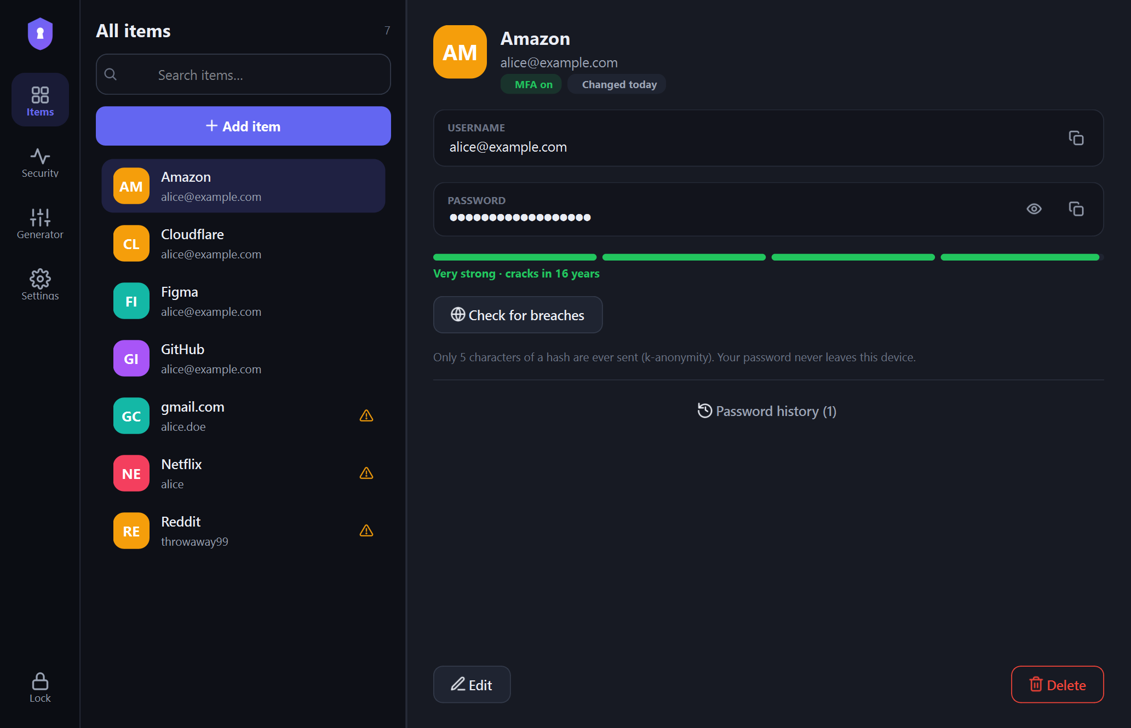Click the MFA on badge
Image resolution: width=1131 pixels, height=728 pixels.
coord(531,84)
